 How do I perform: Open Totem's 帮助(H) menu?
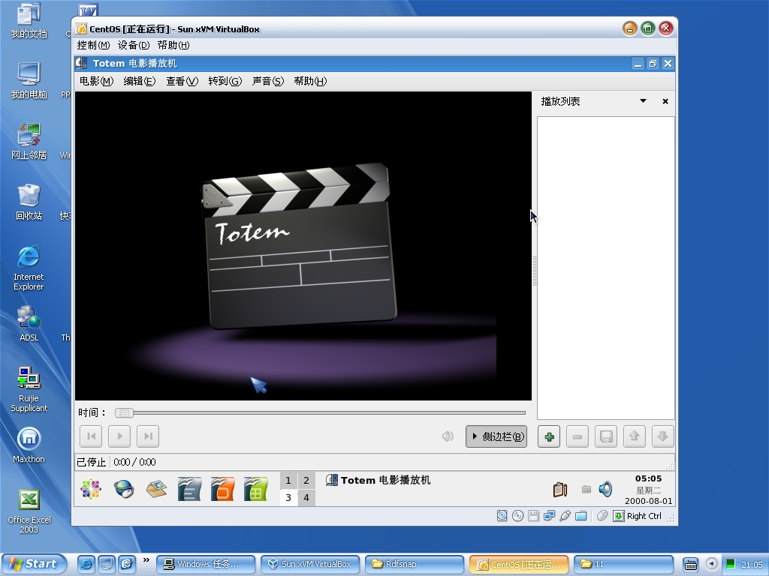[310, 81]
